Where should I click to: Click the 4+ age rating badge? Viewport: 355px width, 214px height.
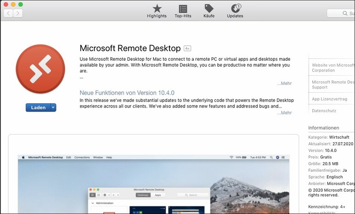click(x=187, y=49)
